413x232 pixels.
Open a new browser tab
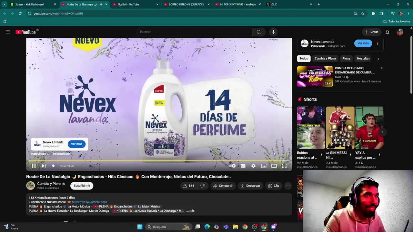click(319, 5)
